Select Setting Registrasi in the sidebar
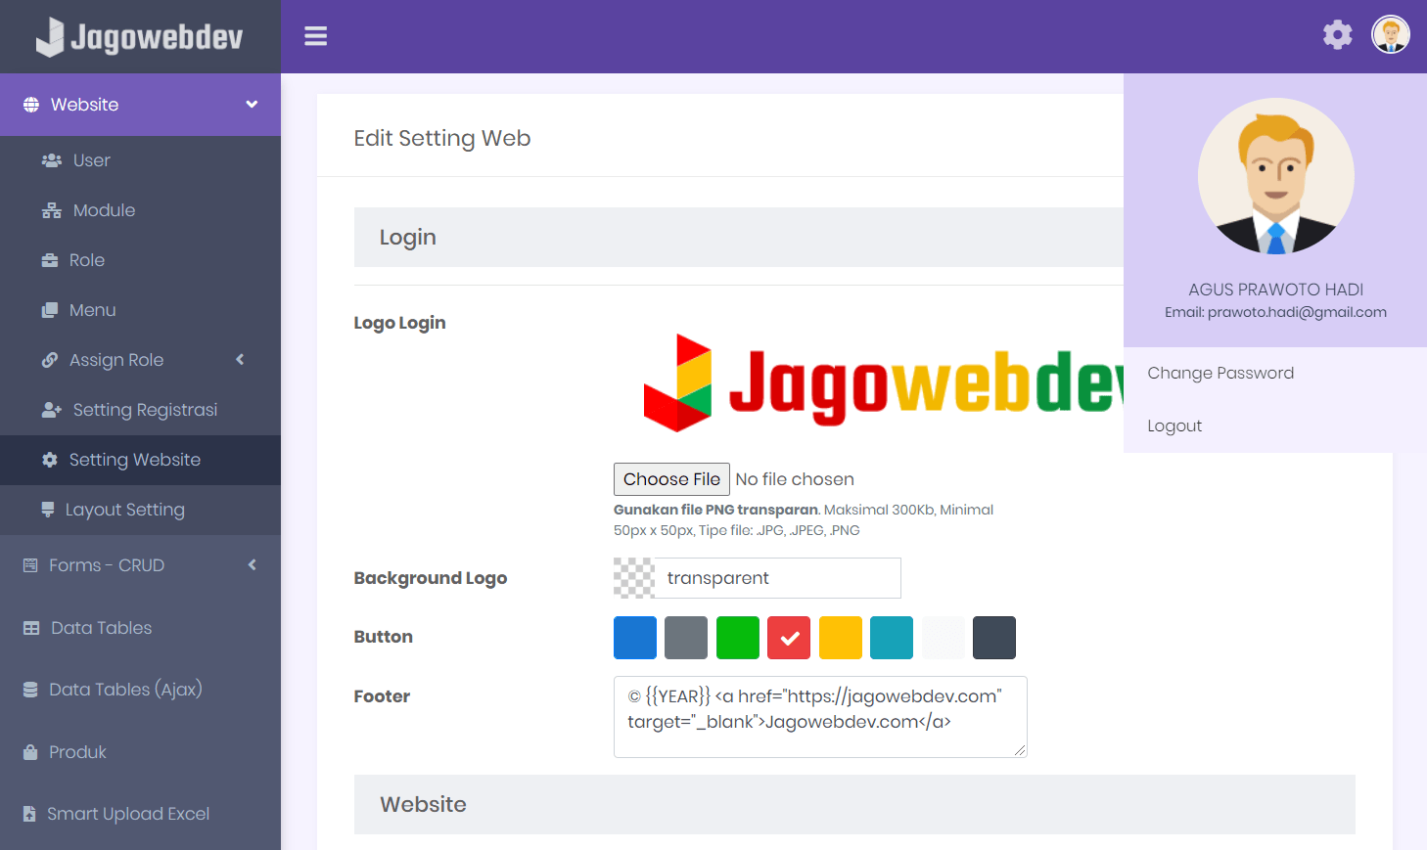This screenshot has width=1427, height=850. point(145,409)
